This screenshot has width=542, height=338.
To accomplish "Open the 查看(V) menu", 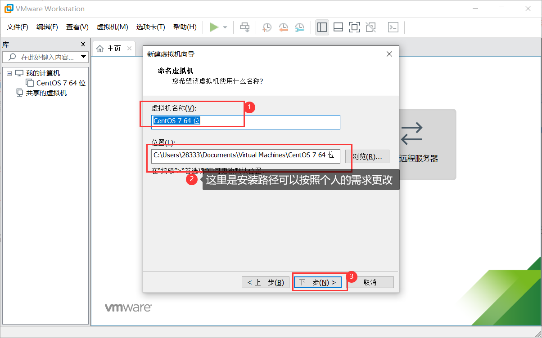I will click(77, 27).
